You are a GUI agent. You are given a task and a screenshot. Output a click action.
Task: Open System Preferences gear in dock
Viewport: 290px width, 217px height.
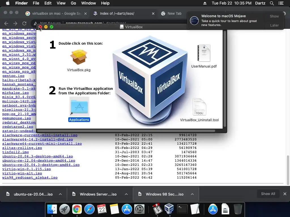coord(139,209)
